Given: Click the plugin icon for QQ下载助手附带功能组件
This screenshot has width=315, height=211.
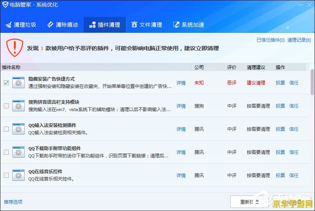Looking at the screenshot, I should [18, 152].
